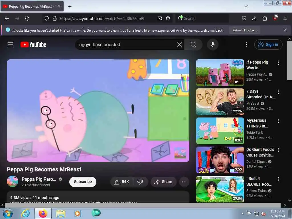Viewport: 292px width, 219px height.
Task: Click the muted volume tray icon
Action: pyautogui.click(x=263, y=214)
